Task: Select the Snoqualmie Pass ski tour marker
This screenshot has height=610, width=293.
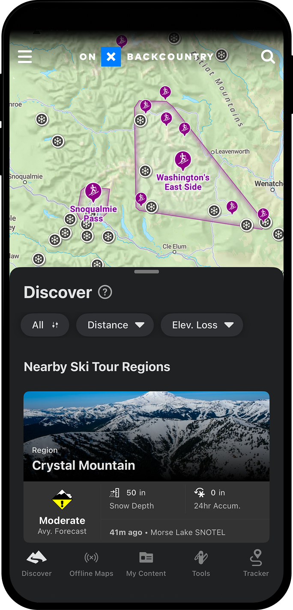Action: point(93,191)
